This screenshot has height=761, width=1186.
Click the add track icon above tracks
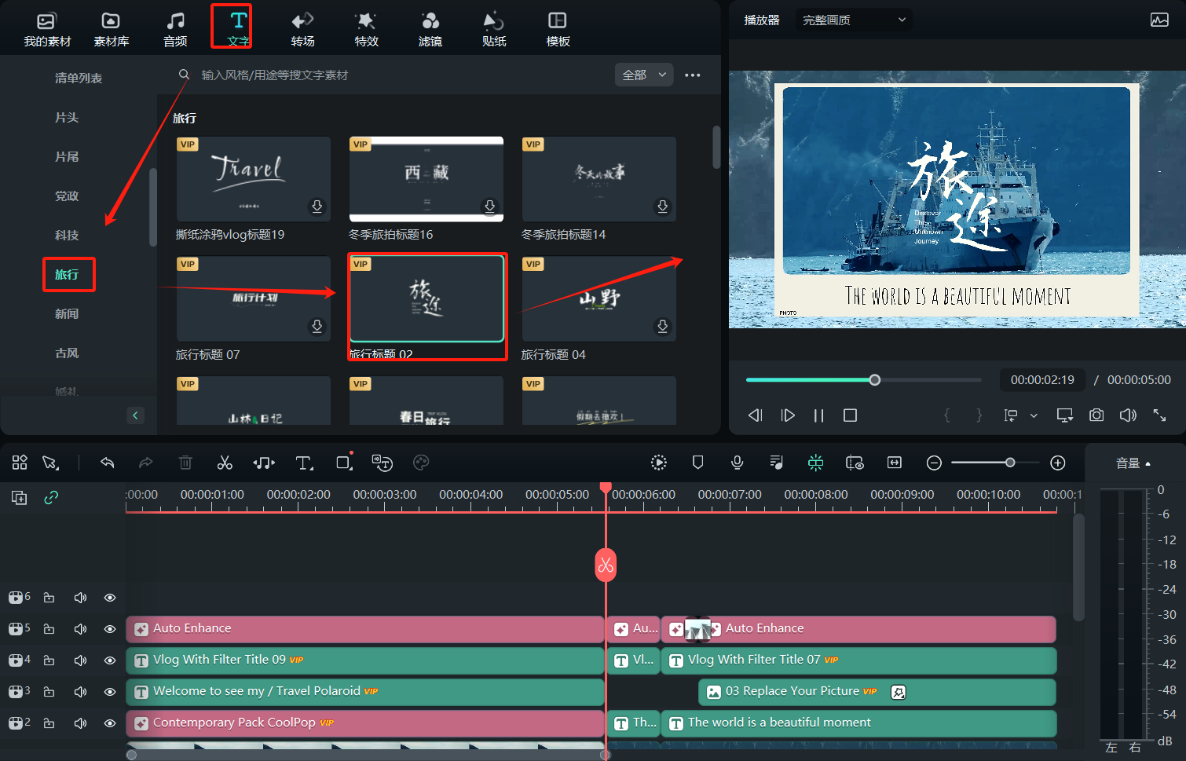pyautogui.click(x=20, y=497)
